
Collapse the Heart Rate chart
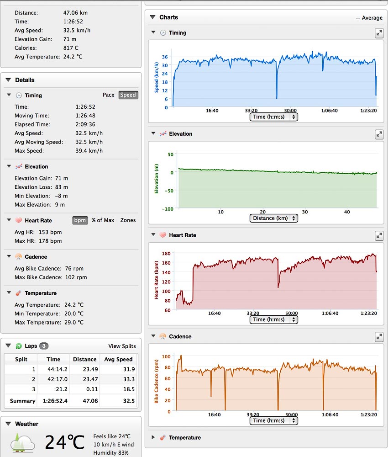coord(153,234)
